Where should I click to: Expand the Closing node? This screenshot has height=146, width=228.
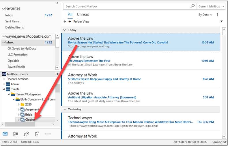[x=18, y=120]
